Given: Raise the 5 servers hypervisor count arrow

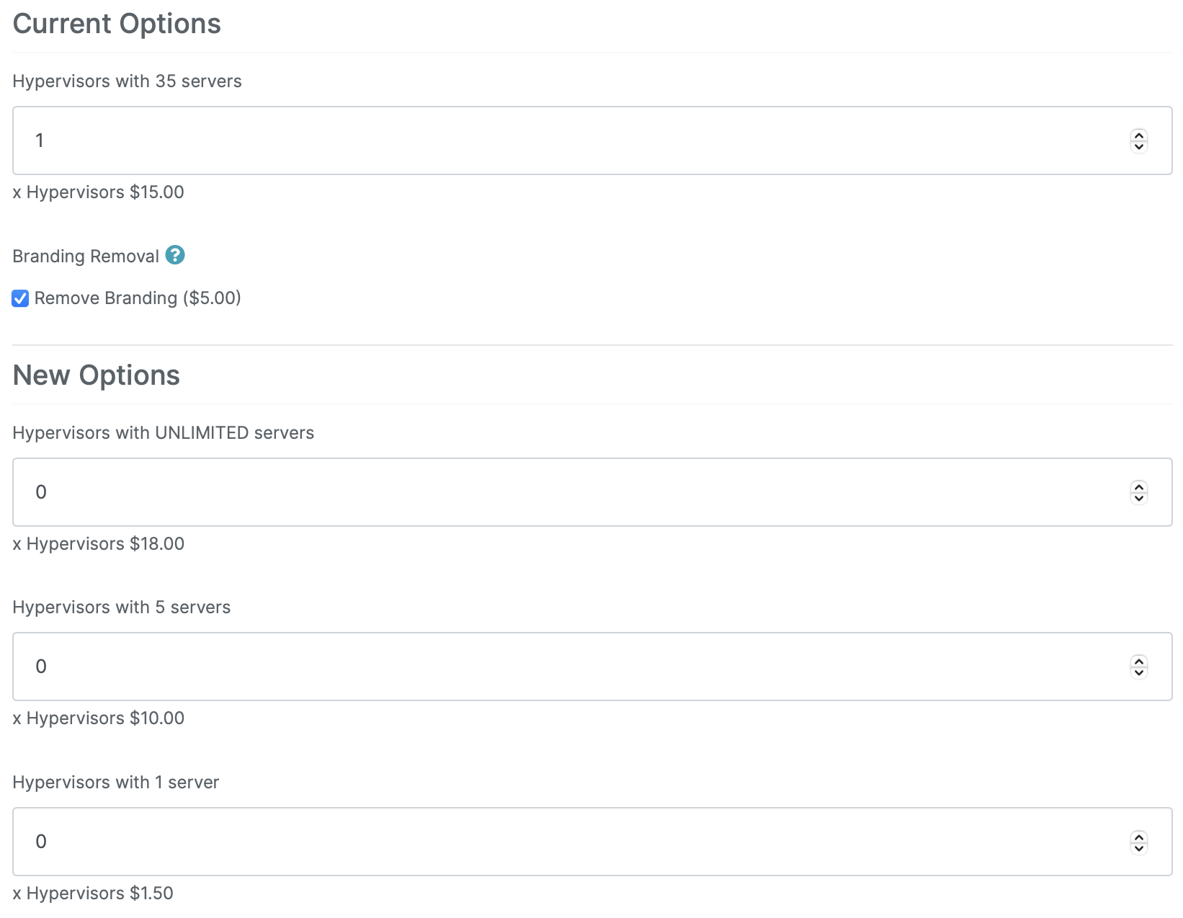Looking at the screenshot, I should (1139, 661).
